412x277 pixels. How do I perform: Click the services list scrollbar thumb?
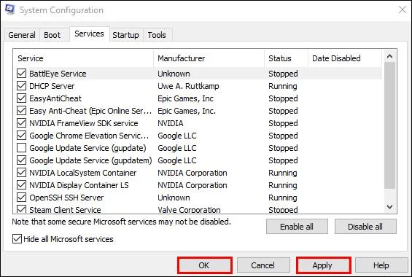(390, 125)
